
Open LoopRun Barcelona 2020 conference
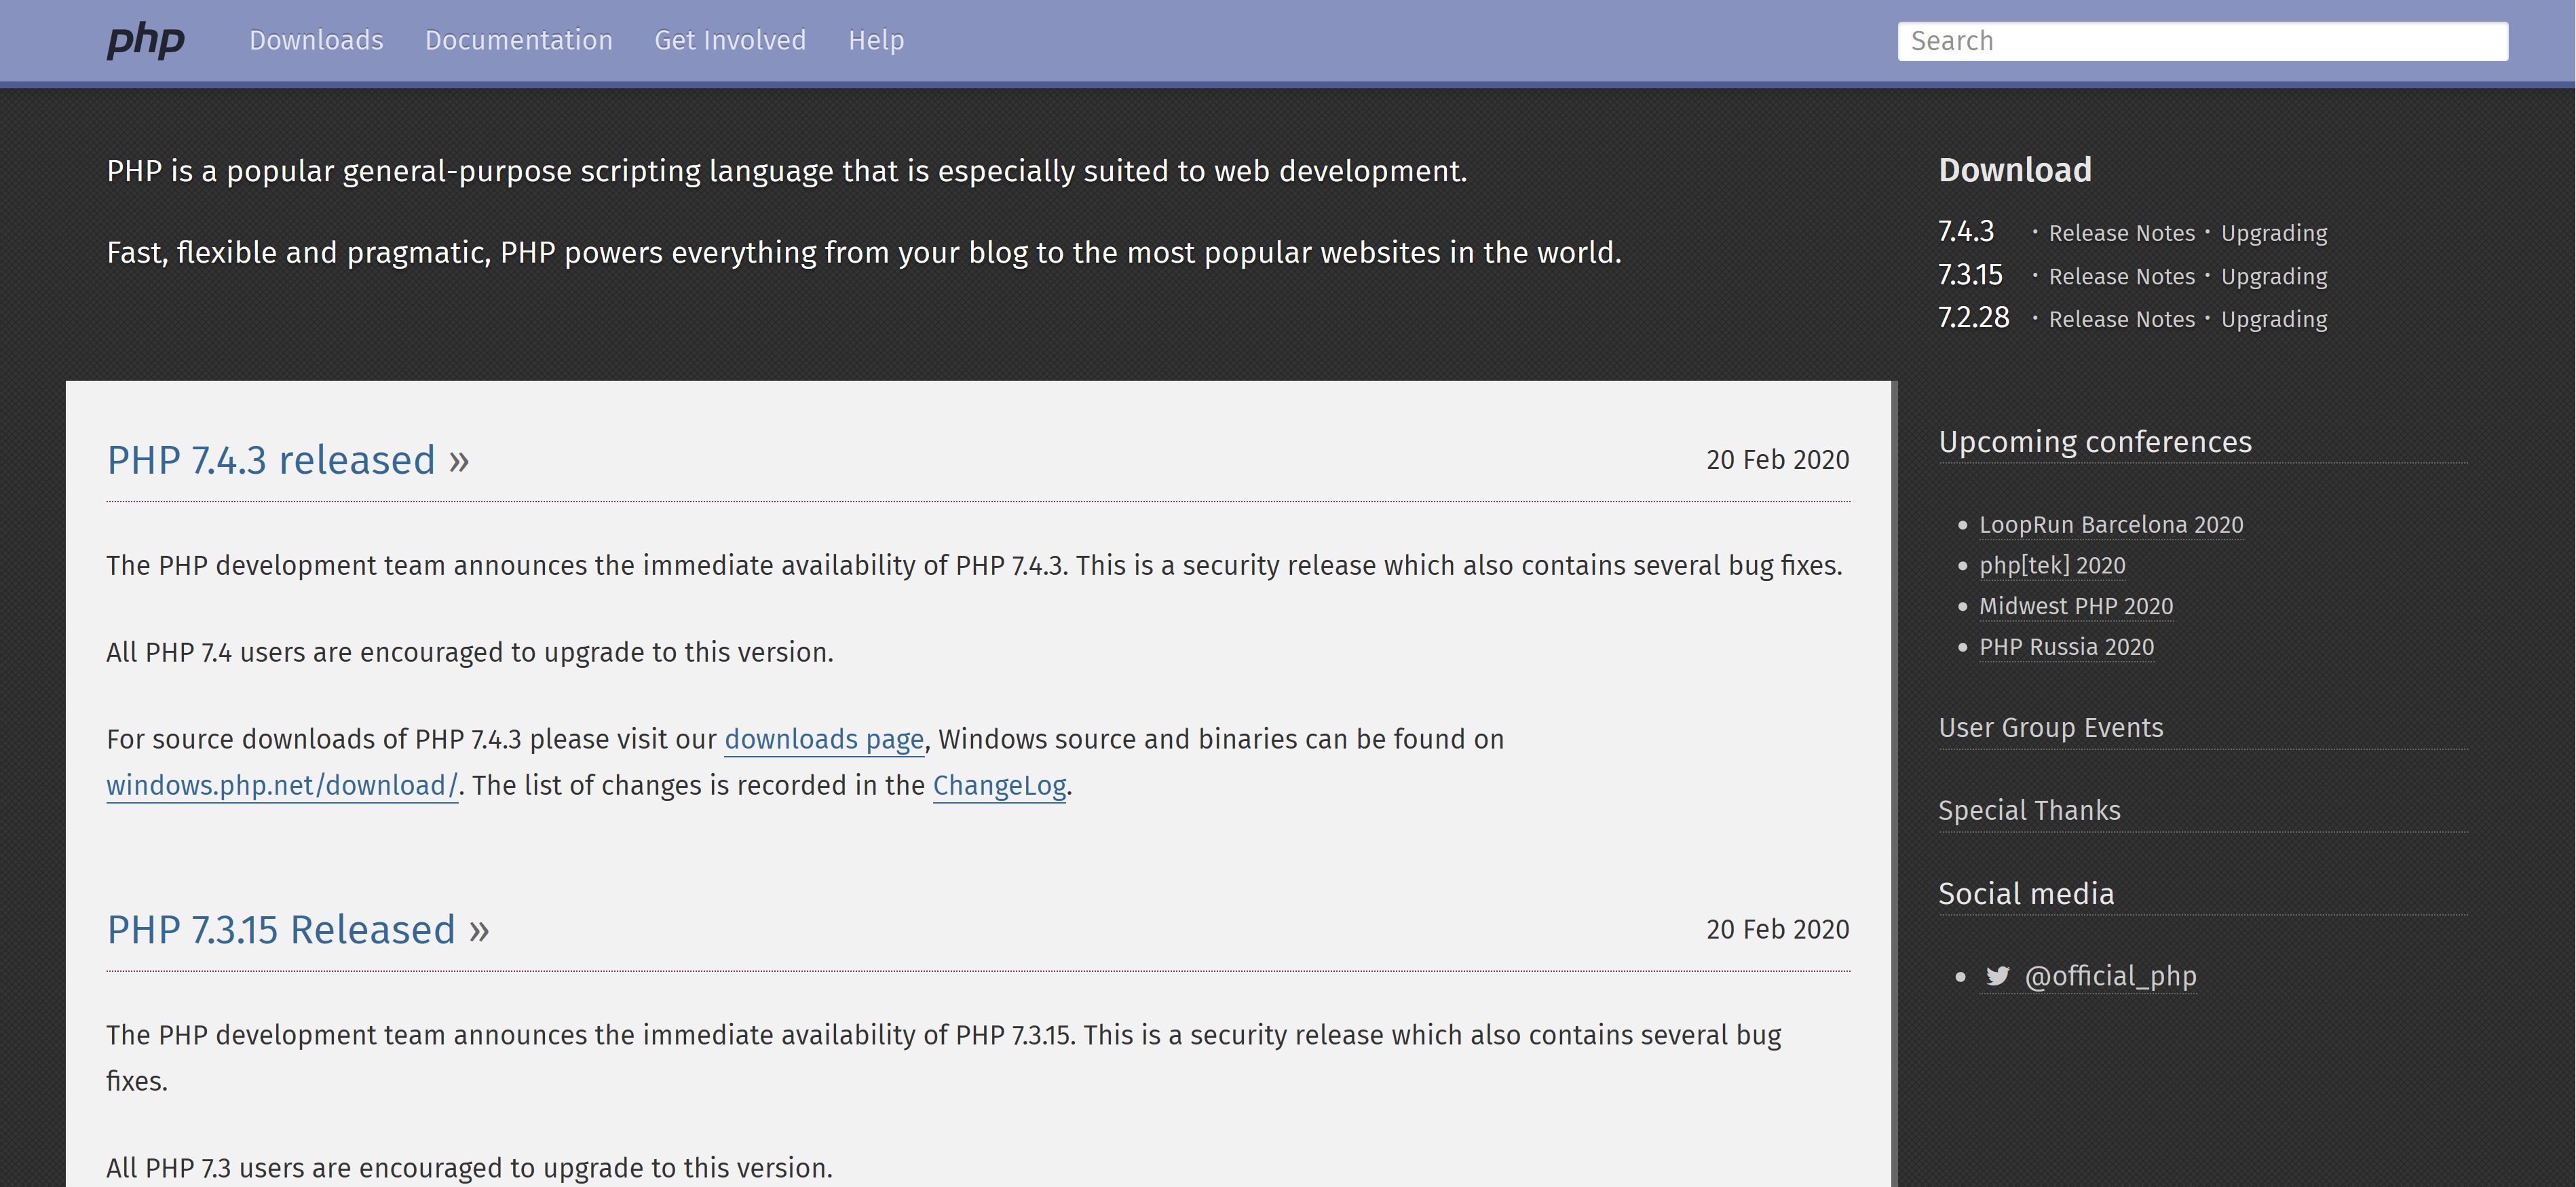click(x=2110, y=525)
